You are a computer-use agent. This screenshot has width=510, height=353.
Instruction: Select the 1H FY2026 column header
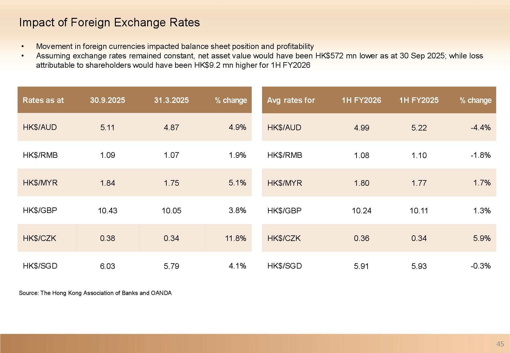tap(361, 100)
